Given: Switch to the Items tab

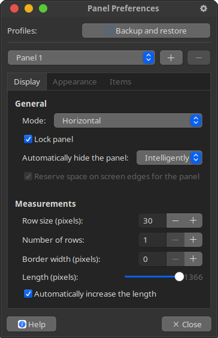Looking at the screenshot, I should click(x=120, y=82).
